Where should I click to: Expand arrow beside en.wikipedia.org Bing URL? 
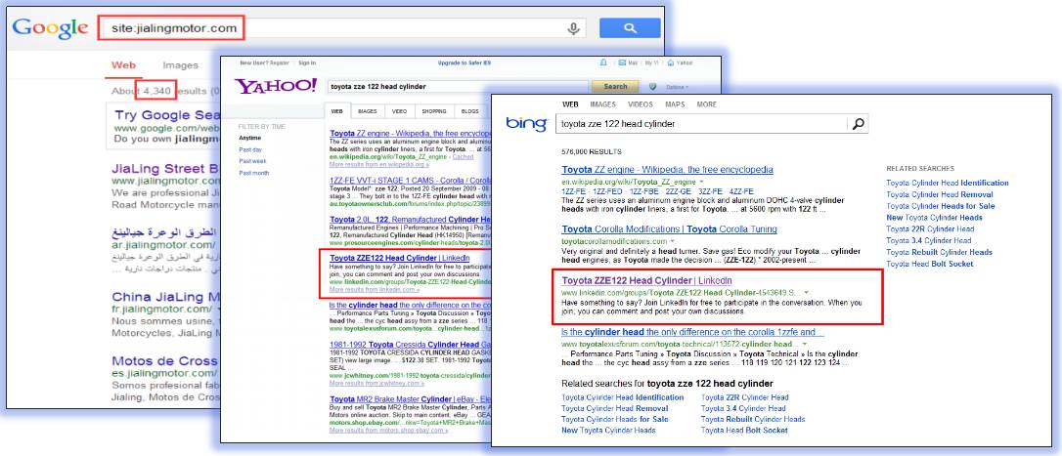tap(701, 183)
